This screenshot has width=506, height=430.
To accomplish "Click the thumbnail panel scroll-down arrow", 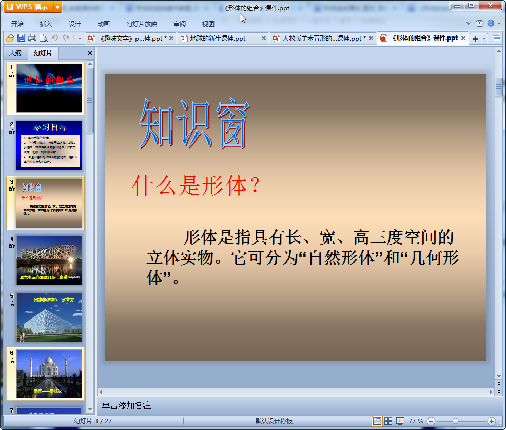I will coord(90,409).
